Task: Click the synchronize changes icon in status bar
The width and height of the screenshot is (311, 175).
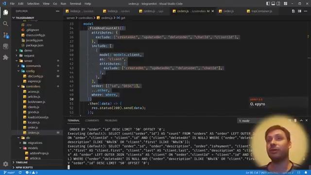Action: 20,173
